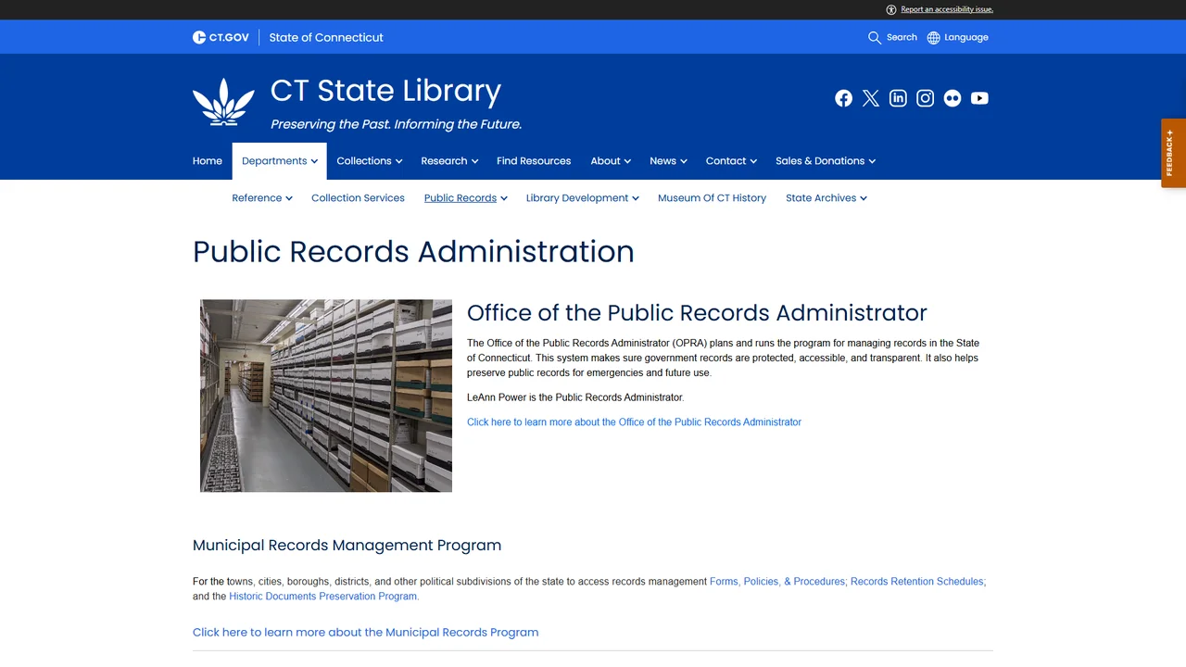1186x667 pixels.
Task: Expand the About dropdown menu
Action: point(611,161)
